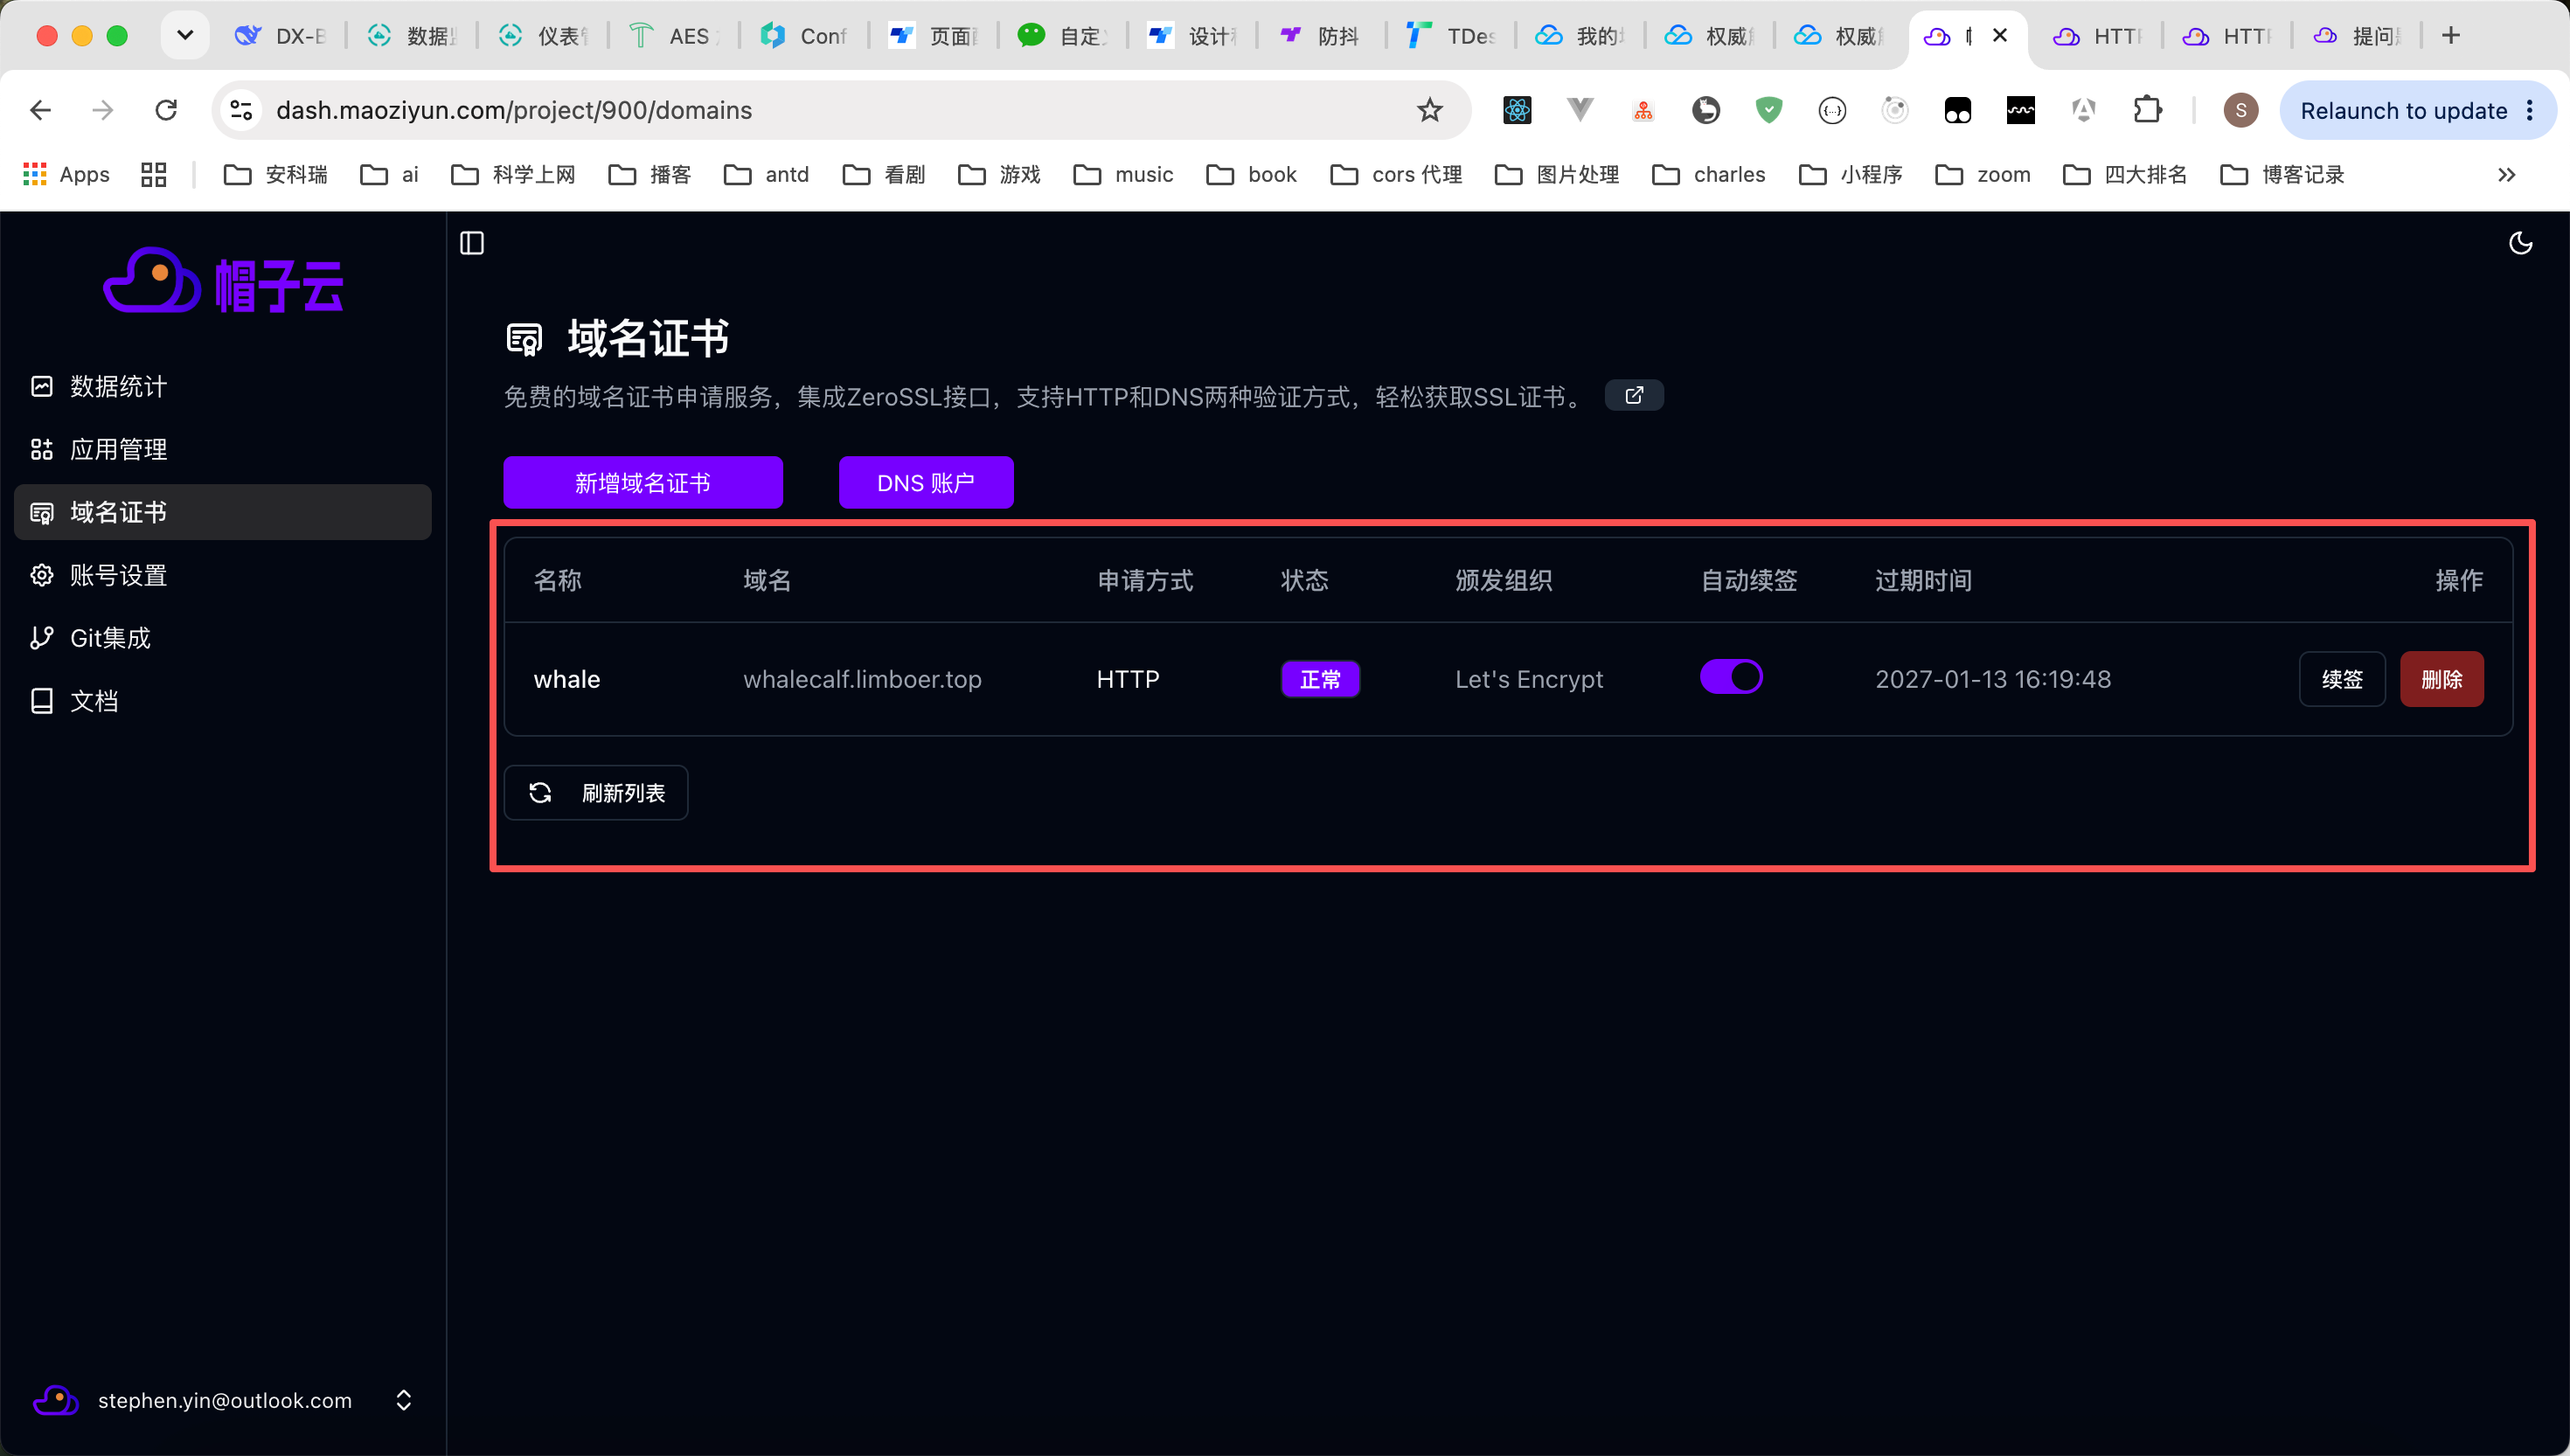Open the tab groups grid icon in bookmarks bar
Image resolution: width=2570 pixels, height=1456 pixels.
[x=154, y=175]
